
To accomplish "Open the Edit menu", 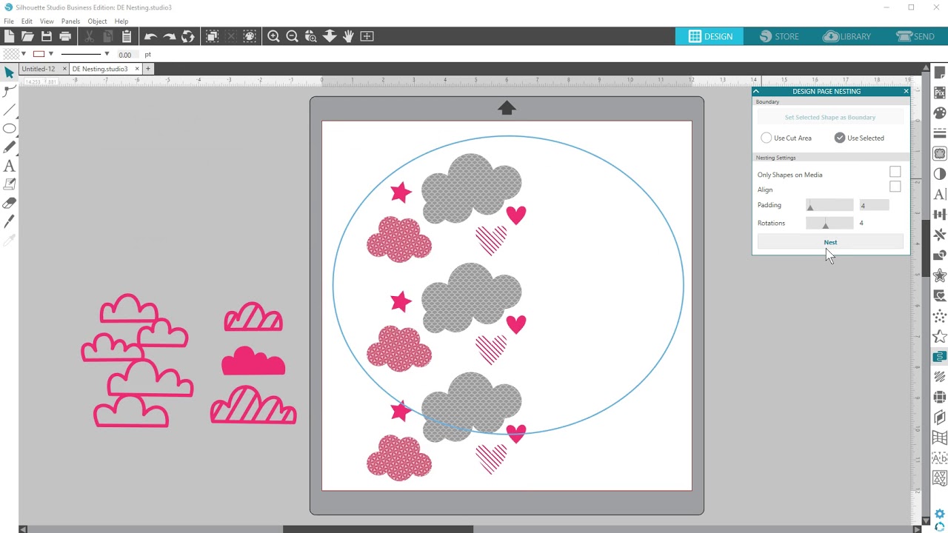I will (x=27, y=21).
